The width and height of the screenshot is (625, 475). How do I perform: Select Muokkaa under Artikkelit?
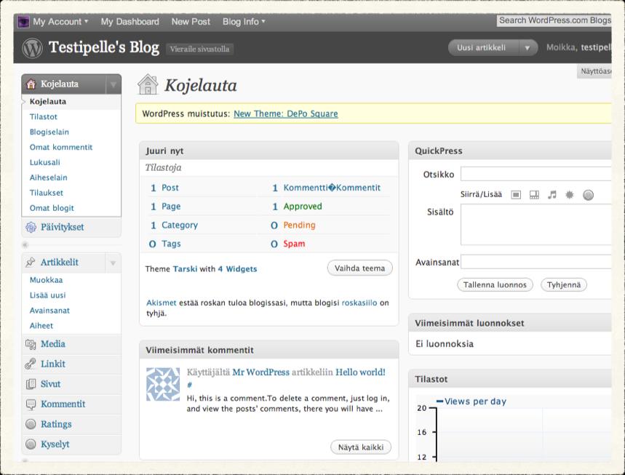(x=47, y=280)
